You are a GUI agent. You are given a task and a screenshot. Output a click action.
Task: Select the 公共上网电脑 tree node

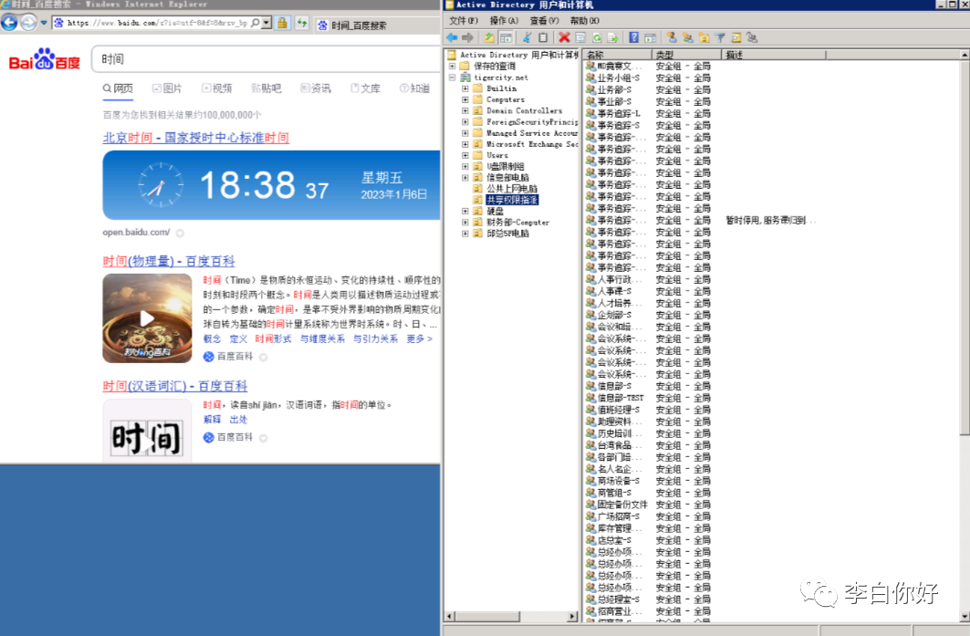[512, 189]
